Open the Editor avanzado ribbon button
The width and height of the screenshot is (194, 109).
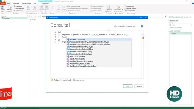[19, 8]
